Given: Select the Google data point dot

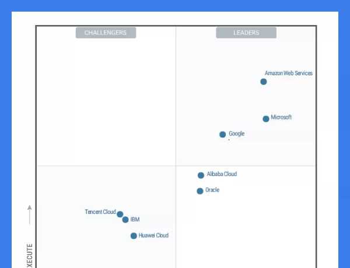Looking at the screenshot, I should coord(223,135).
